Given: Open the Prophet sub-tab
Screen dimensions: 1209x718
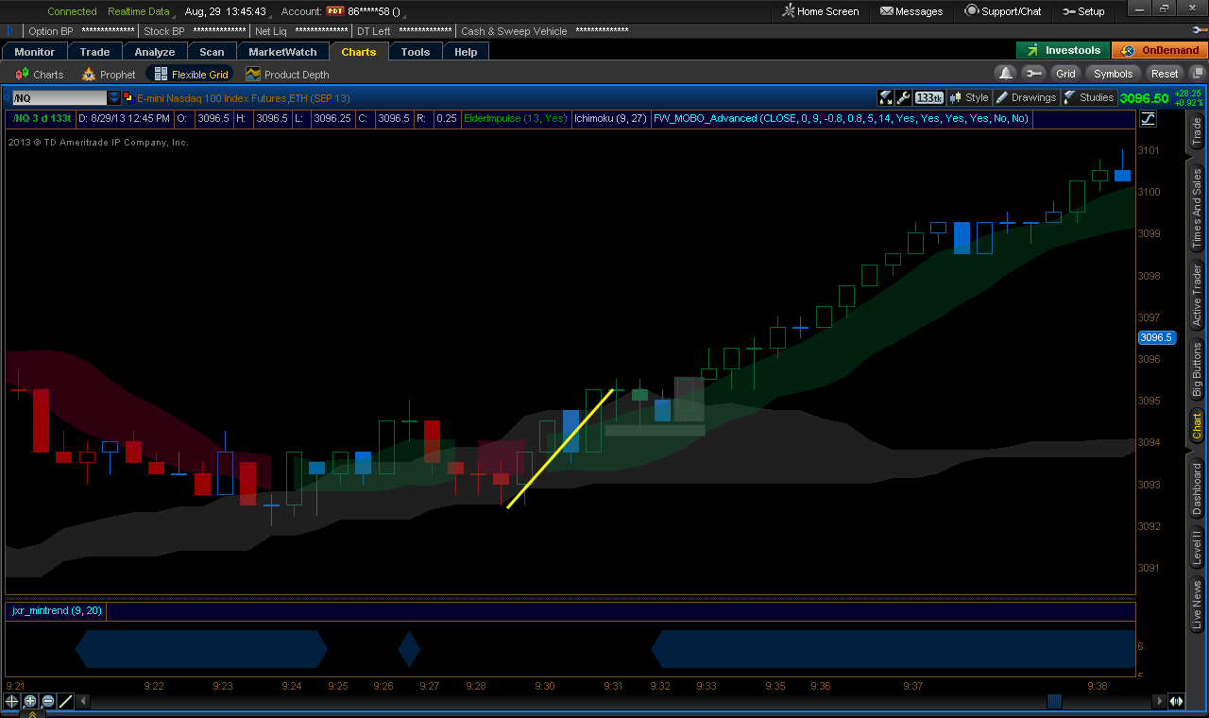Looking at the screenshot, I should click(x=110, y=74).
